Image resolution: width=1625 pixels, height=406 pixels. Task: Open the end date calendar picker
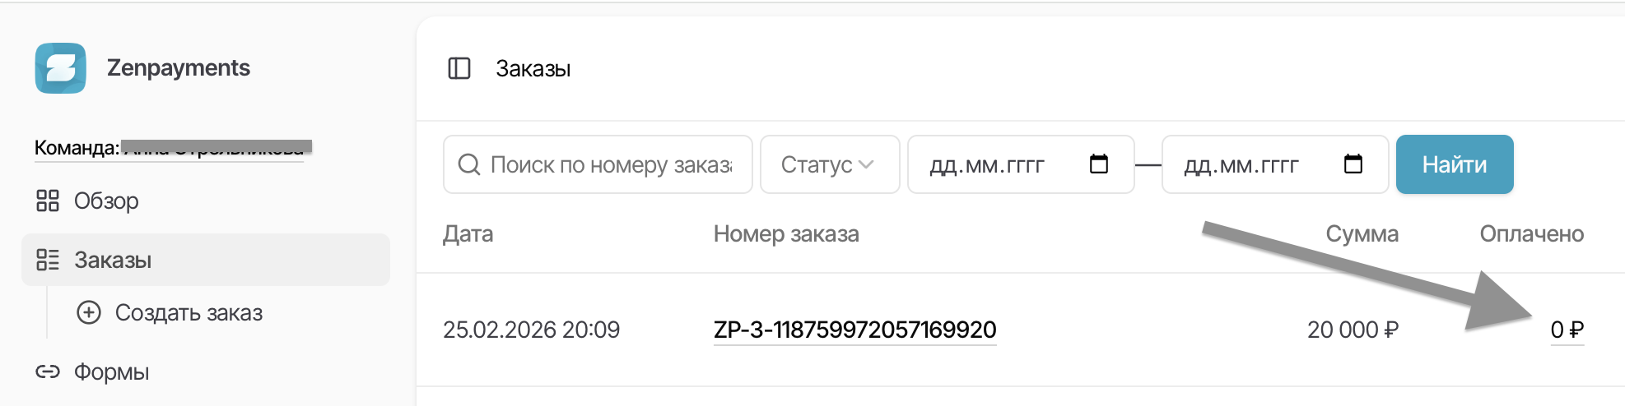coord(1353,164)
